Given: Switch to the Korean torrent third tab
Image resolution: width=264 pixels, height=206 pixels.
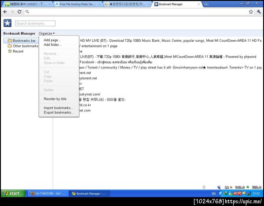Looking at the screenshot, I should [127, 4].
